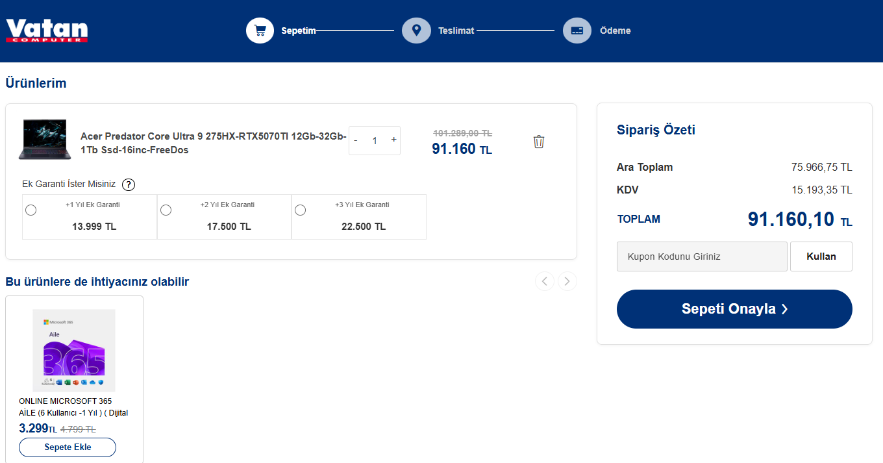Click the struck-through 4.799 TL price
Screen dimensions: 883x463
coord(78,429)
